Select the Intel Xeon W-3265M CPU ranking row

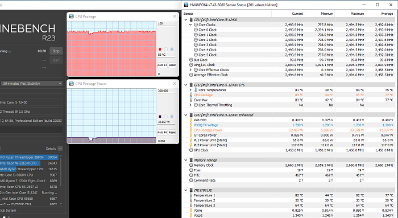[x=29, y=163]
